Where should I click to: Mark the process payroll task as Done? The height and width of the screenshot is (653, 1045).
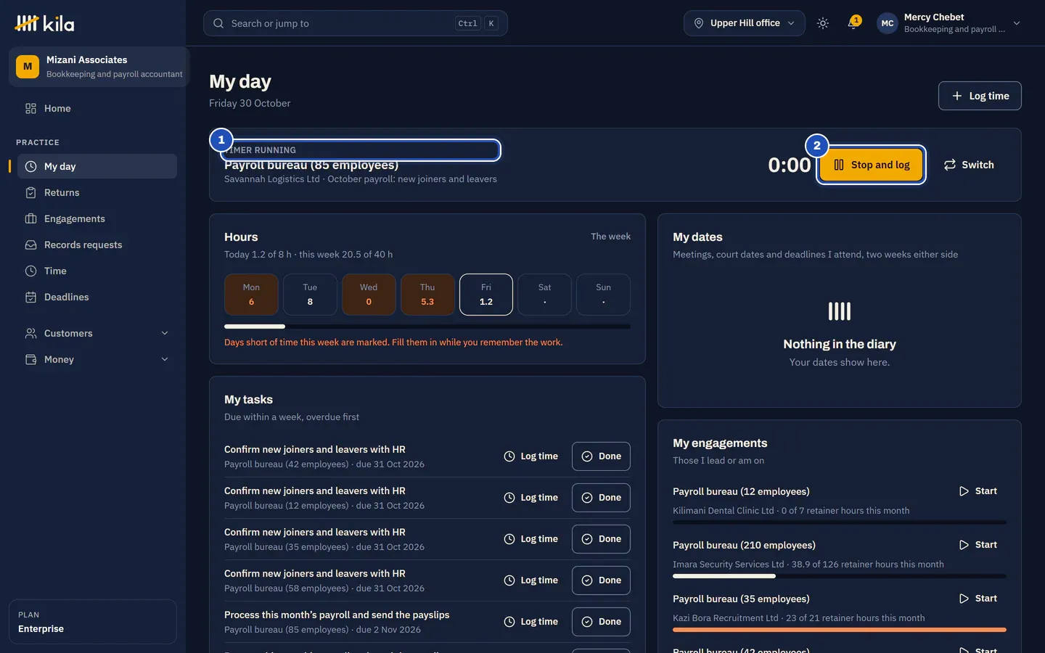pyautogui.click(x=601, y=622)
